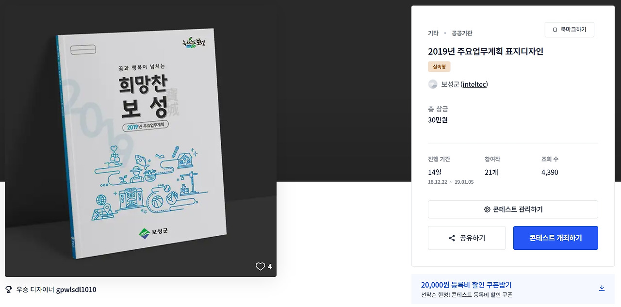621x307 pixels.
Task: Click the 보성군 host name text
Action: [x=450, y=84]
